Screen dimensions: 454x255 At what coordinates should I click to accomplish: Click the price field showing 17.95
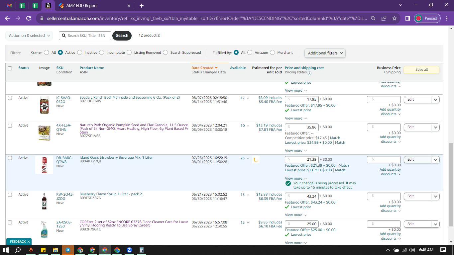pos(302,99)
